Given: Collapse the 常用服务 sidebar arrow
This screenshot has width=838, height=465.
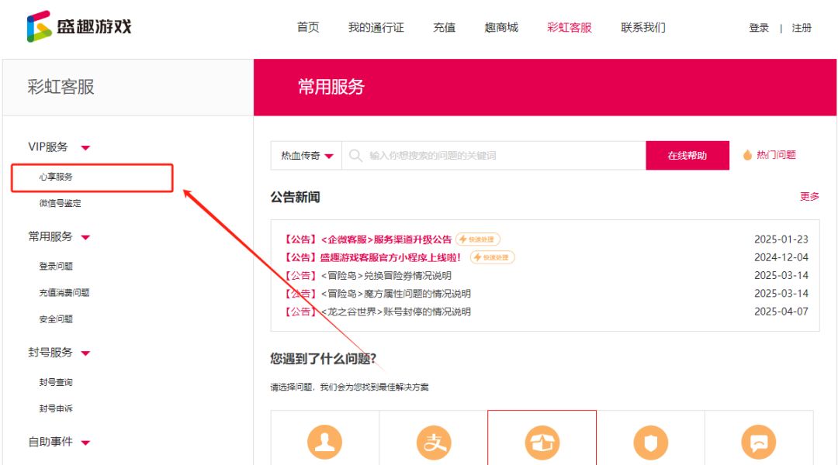Looking at the screenshot, I should pyautogui.click(x=85, y=237).
